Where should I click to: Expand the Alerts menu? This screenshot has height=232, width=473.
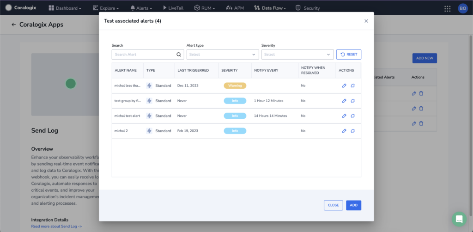point(141,8)
